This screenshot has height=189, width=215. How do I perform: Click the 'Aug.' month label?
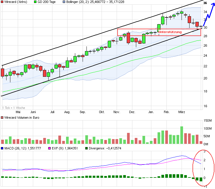pyautogui.click(x=67, y=112)
